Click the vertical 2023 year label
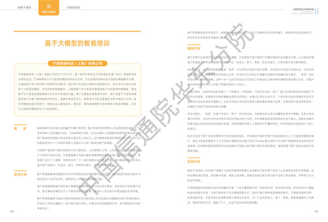 [x=318, y=11]
